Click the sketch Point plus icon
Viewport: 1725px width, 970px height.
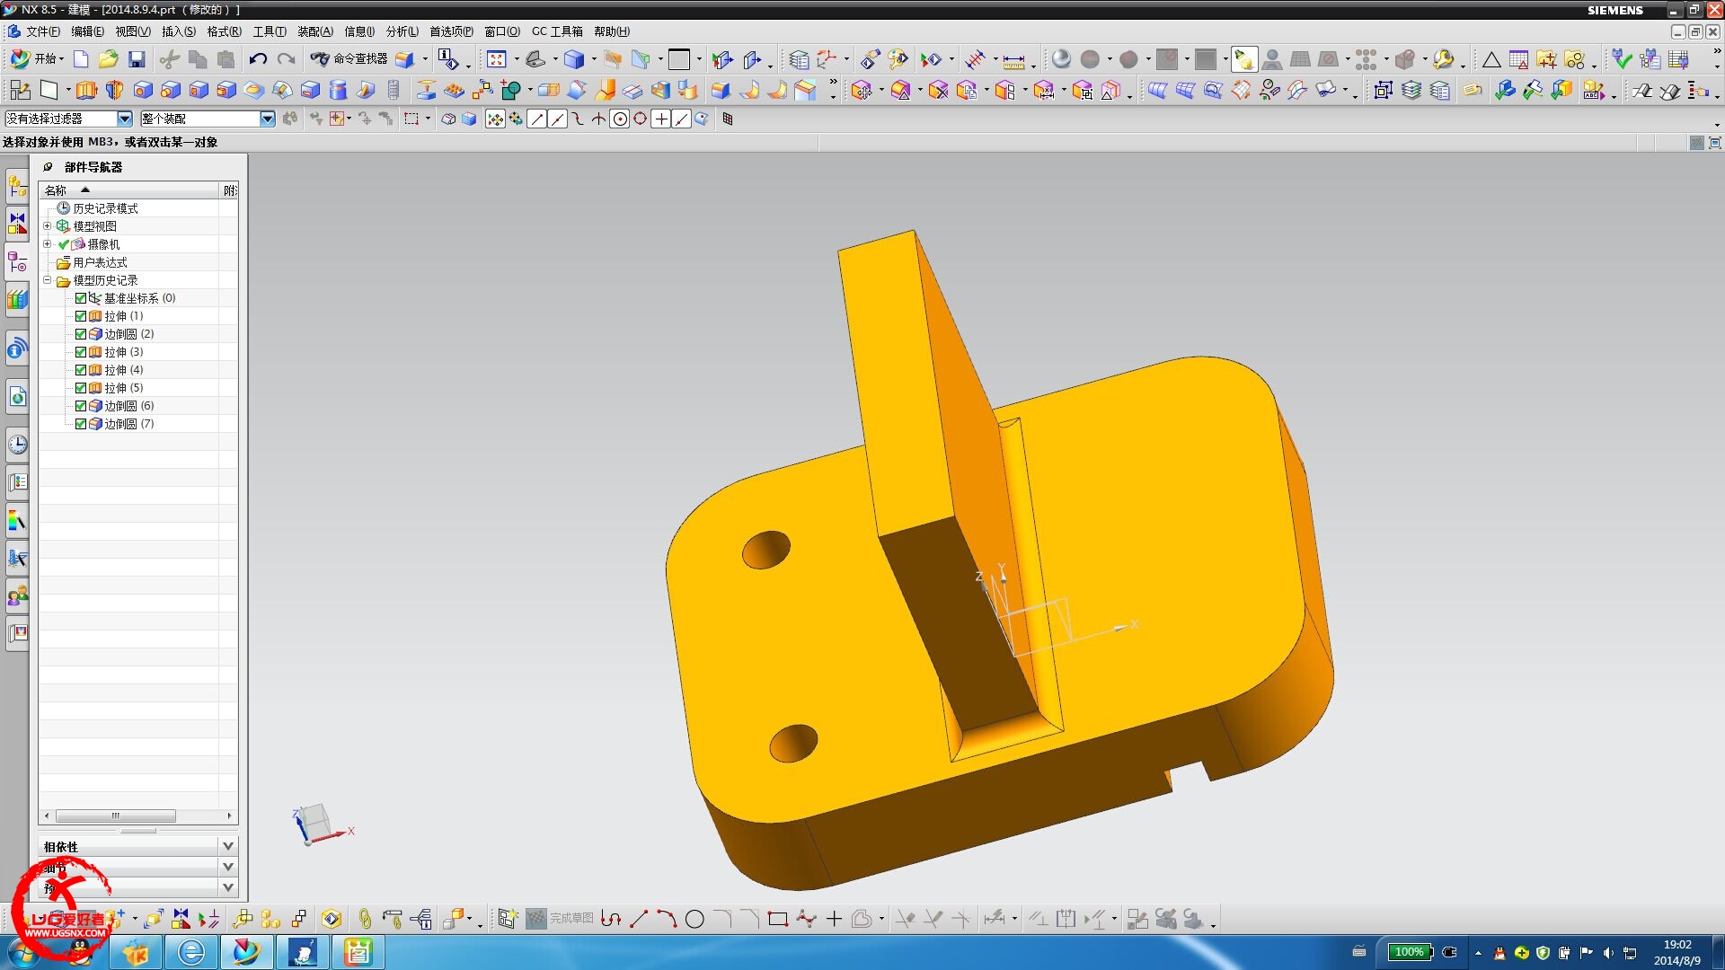point(834,919)
